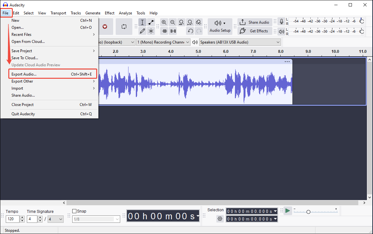Adjust the recording level meter slider
373x234 pixels.
pyautogui.click(x=361, y=21)
